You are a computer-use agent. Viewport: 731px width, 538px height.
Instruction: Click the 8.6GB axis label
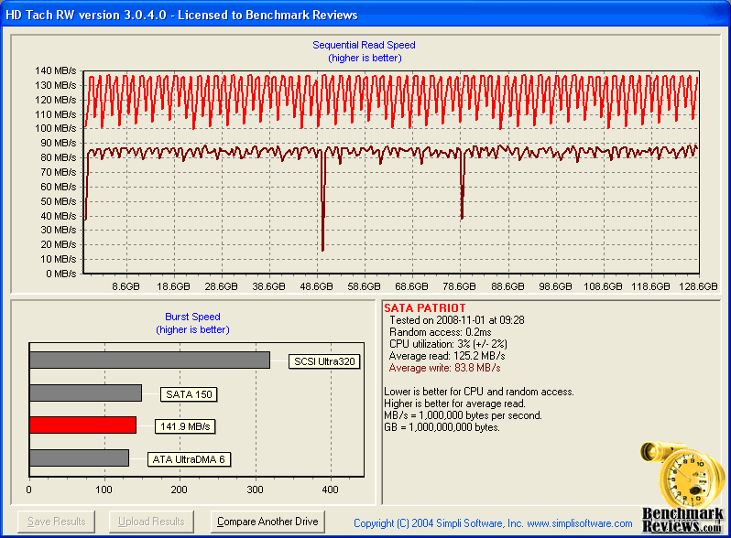point(125,286)
